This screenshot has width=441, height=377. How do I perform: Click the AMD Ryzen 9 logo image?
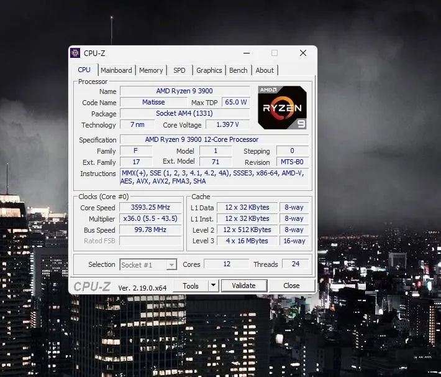point(282,108)
